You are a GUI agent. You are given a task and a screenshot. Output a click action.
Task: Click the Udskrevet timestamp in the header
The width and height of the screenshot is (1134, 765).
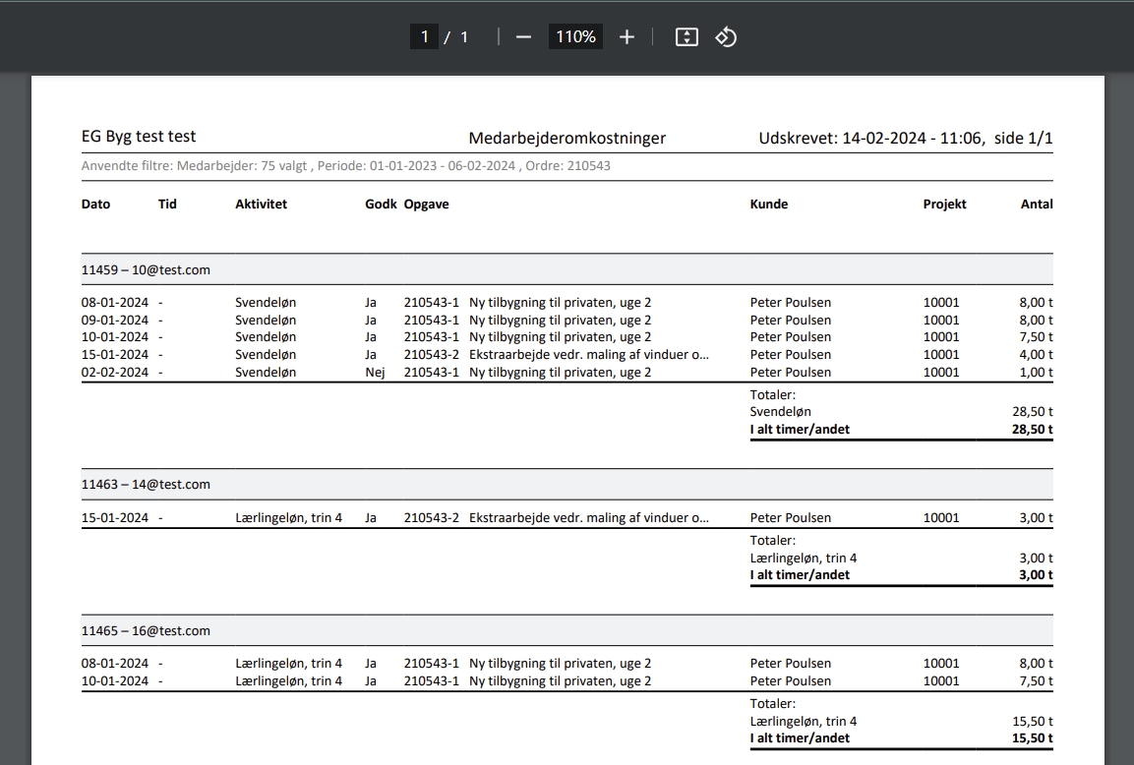905,139
